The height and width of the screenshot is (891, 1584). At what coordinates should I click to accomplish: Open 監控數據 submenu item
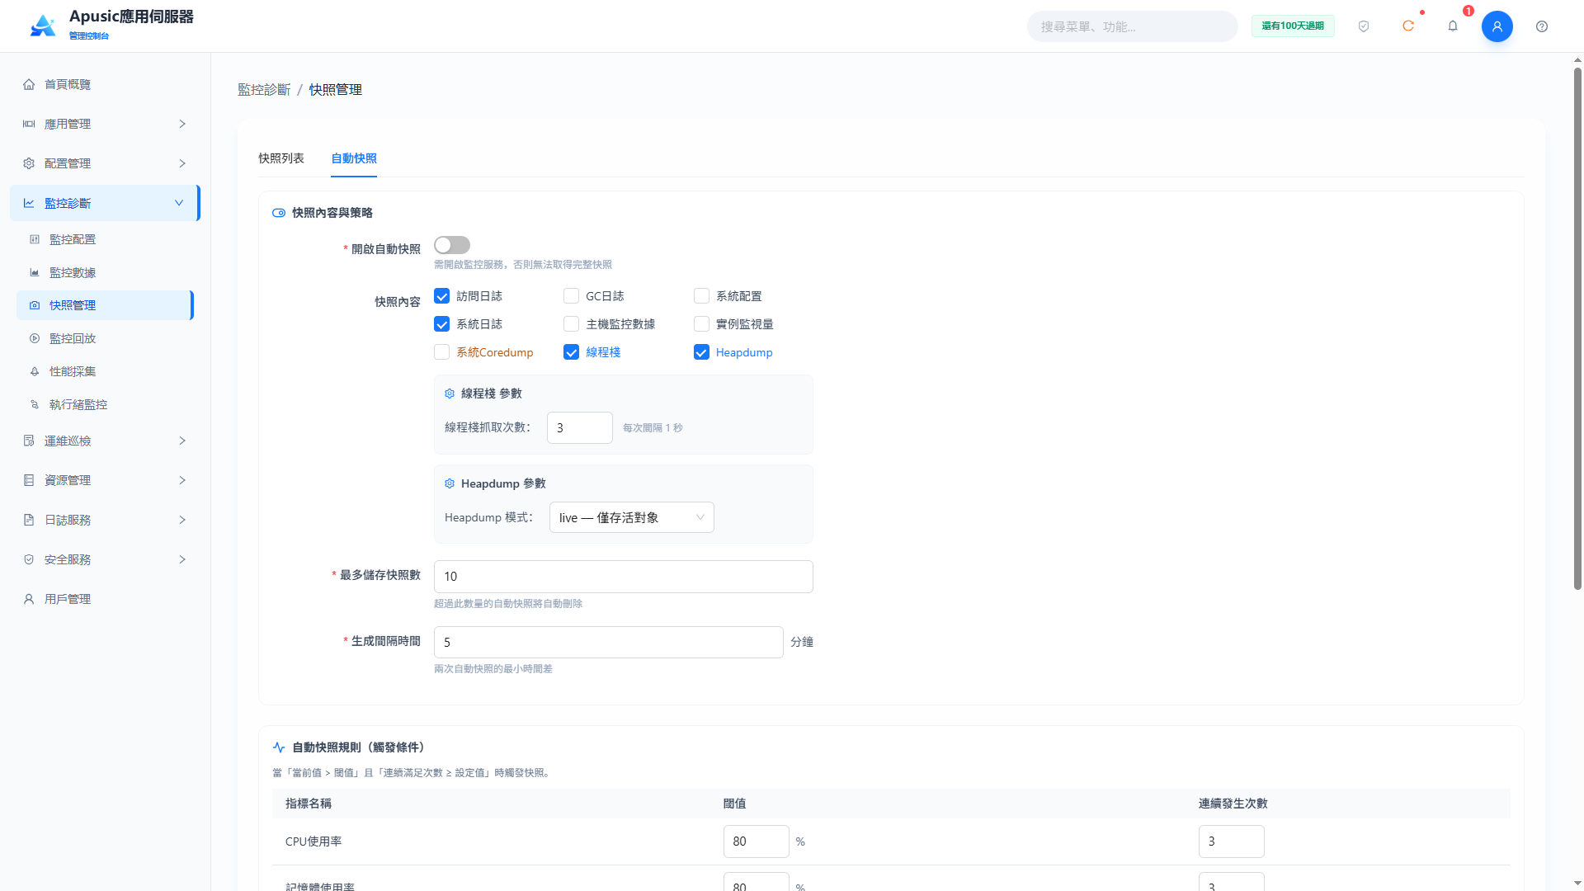click(x=106, y=272)
